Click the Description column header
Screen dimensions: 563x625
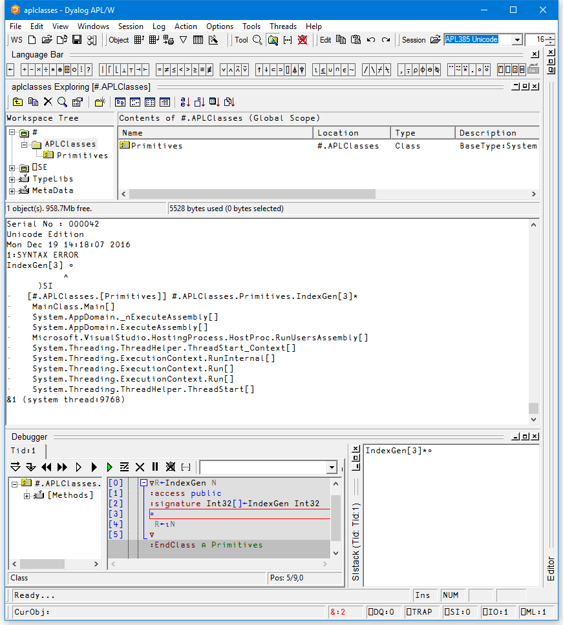pos(488,133)
